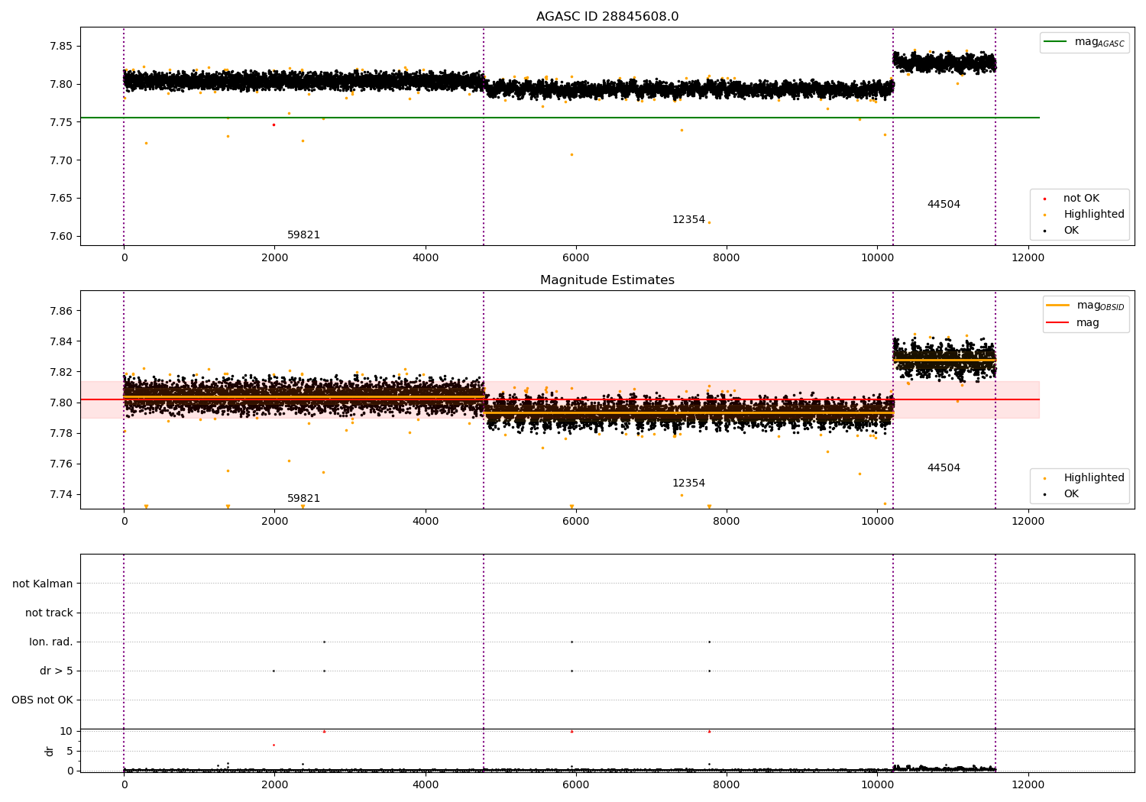Click the 7.85 y-axis tick label
Image resolution: width=1146 pixels, height=802 pixels.
click(60, 47)
